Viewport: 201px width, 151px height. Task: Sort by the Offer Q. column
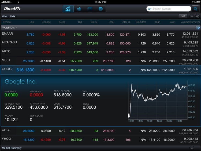tap(126, 22)
